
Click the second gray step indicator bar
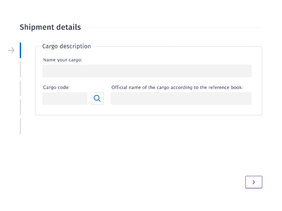[x=20, y=69]
